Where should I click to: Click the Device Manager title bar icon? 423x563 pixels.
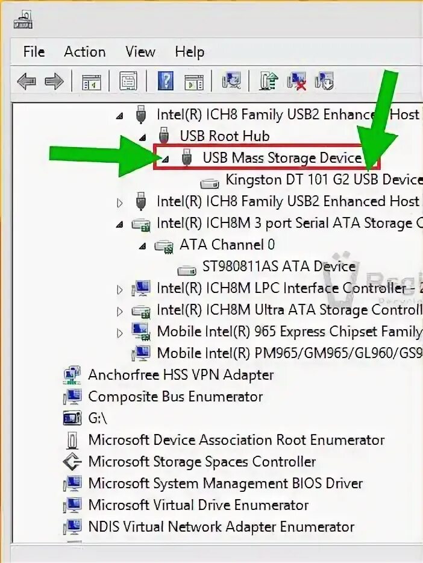(23, 20)
